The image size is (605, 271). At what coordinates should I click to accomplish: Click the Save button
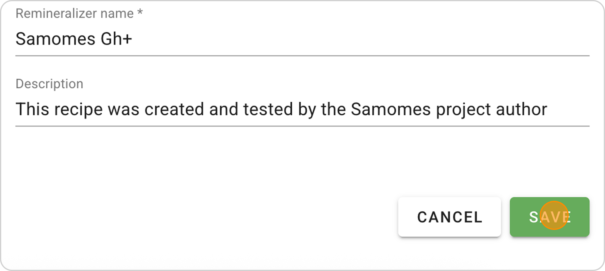pyautogui.click(x=549, y=217)
